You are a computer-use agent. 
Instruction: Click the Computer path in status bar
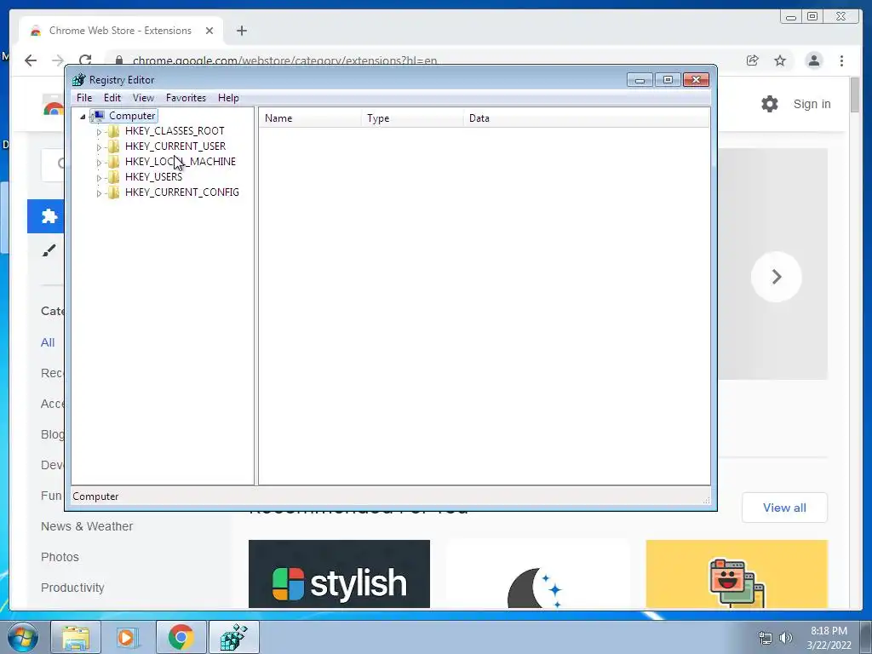(95, 496)
